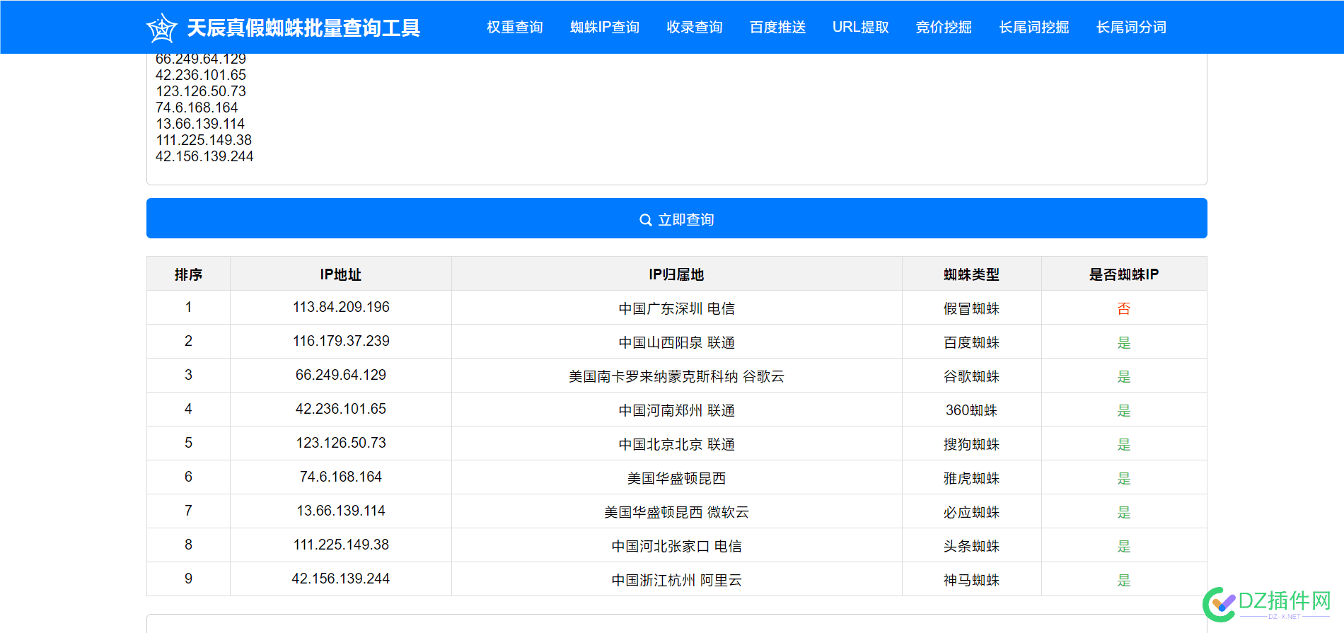This screenshot has width=1344, height=633.
Task: Open 竞价挖掘 navigation link
Action: pos(944,27)
